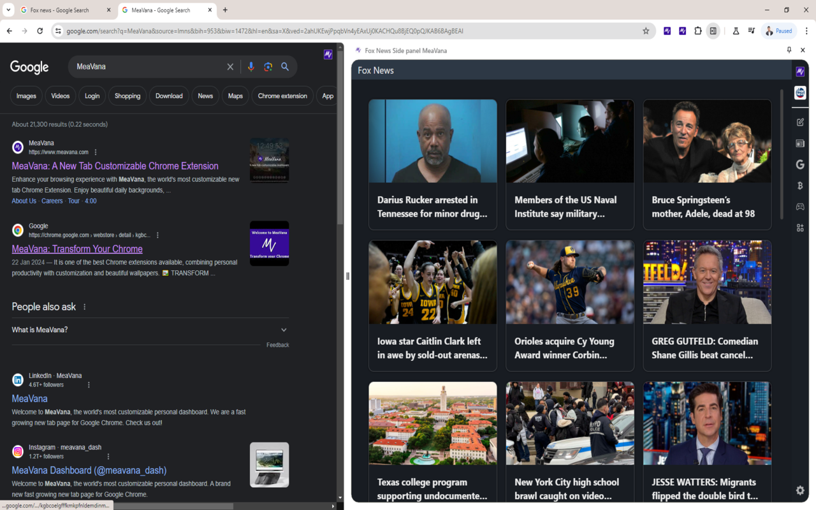Select the Download filter chip
816x510 pixels.
(x=169, y=96)
